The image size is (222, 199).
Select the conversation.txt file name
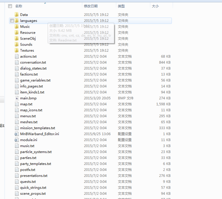(x=33, y=62)
